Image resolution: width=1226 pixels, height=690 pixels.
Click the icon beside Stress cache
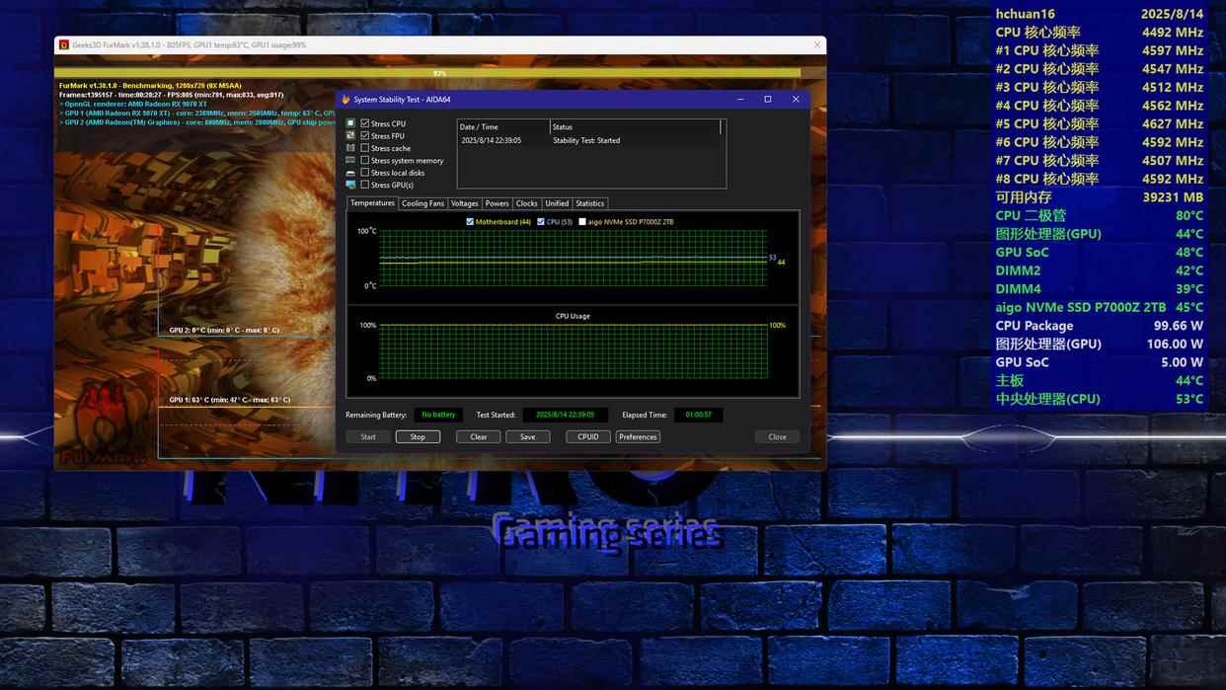pos(350,148)
